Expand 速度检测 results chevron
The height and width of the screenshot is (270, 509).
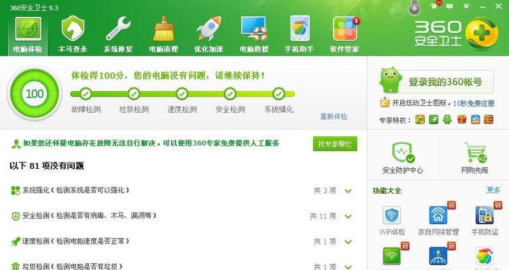pos(348,242)
